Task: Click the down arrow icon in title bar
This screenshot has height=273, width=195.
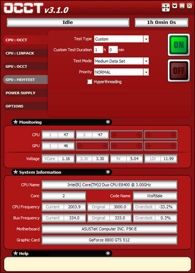Action: coord(175,6)
